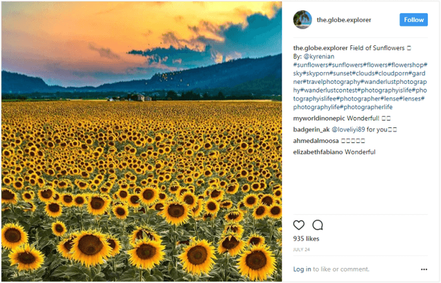441x283 pixels.
Task: Follow the.globe.explorer account
Action: (x=413, y=20)
